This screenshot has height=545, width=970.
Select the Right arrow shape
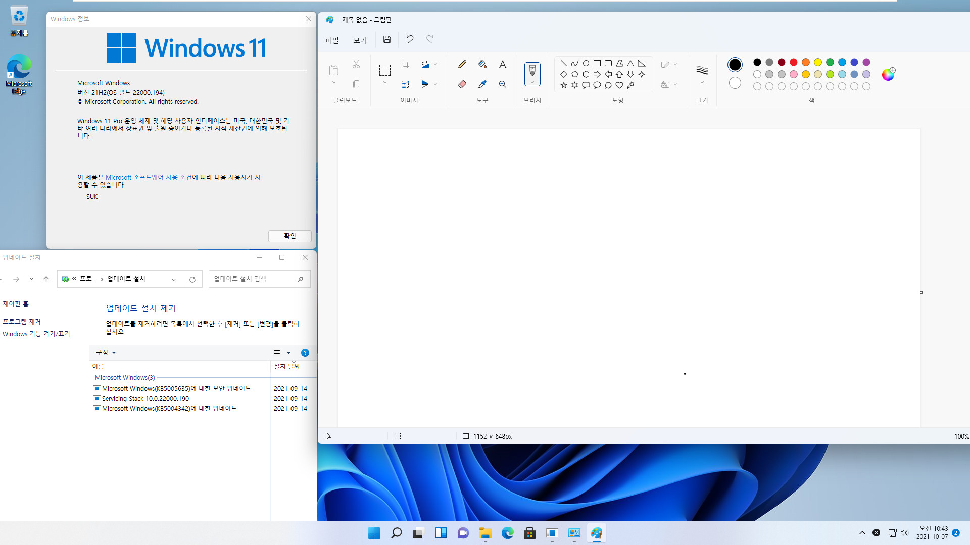(x=597, y=74)
